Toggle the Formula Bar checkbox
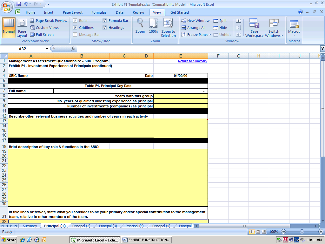 (x=105, y=21)
